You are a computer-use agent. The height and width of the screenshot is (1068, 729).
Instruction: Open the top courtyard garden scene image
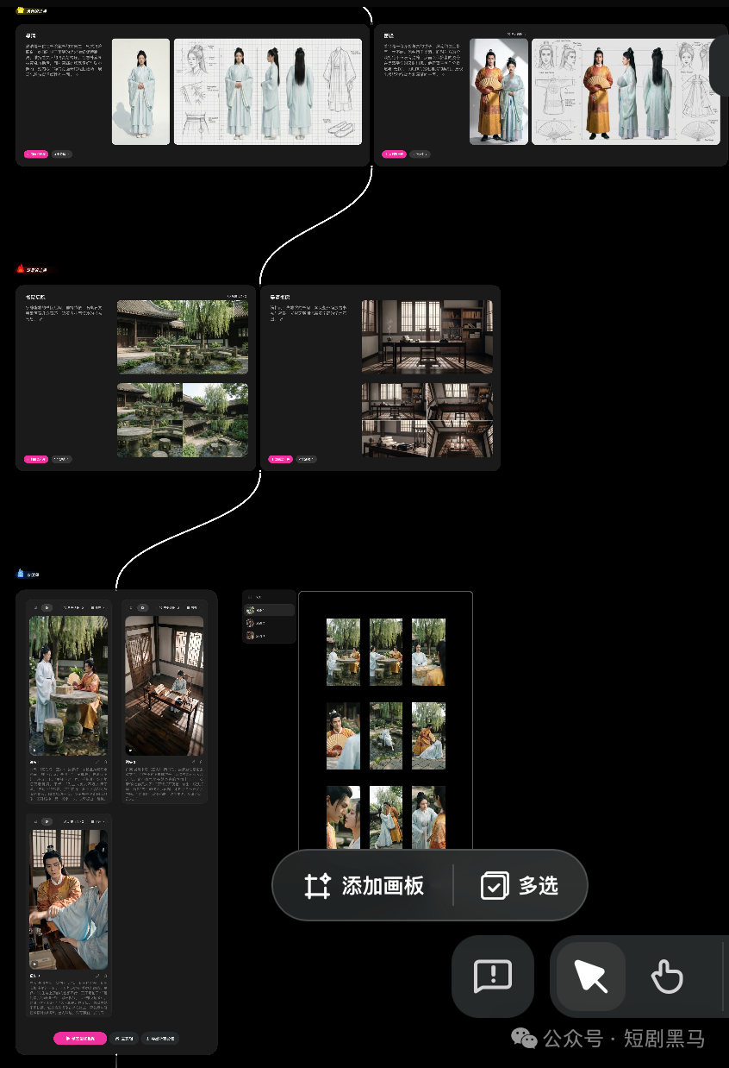(183, 336)
